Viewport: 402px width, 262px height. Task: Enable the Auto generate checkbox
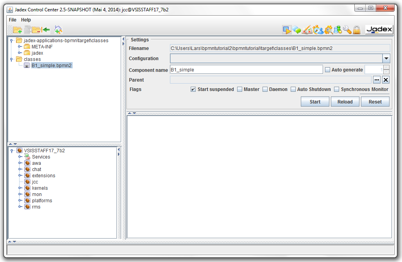tap(328, 70)
